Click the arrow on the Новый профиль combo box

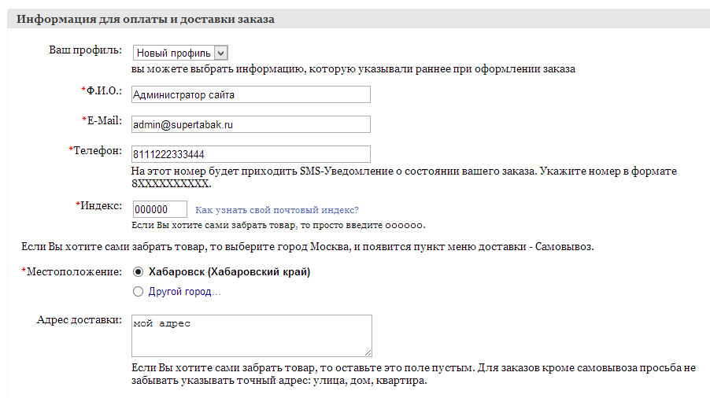click(x=220, y=53)
